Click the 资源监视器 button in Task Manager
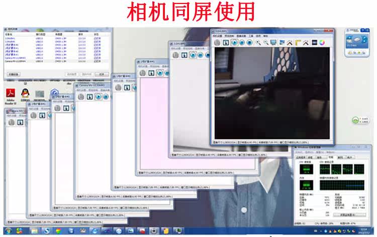 click(349, 215)
